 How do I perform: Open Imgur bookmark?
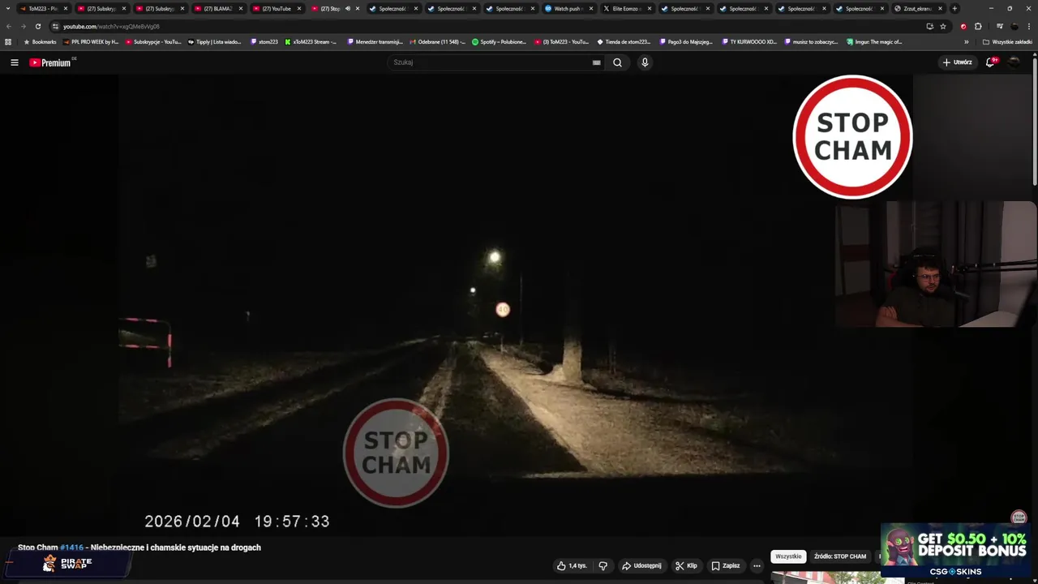875,41
